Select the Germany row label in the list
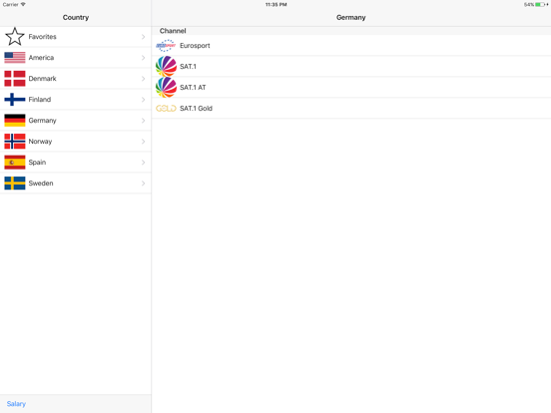Image resolution: width=551 pixels, height=413 pixels. pyautogui.click(x=42, y=121)
